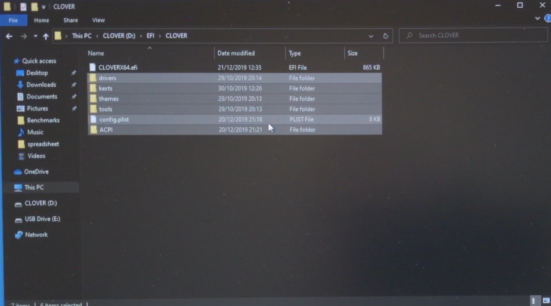Click This PC in the address breadcrumb
551x306 pixels.
tap(82, 36)
